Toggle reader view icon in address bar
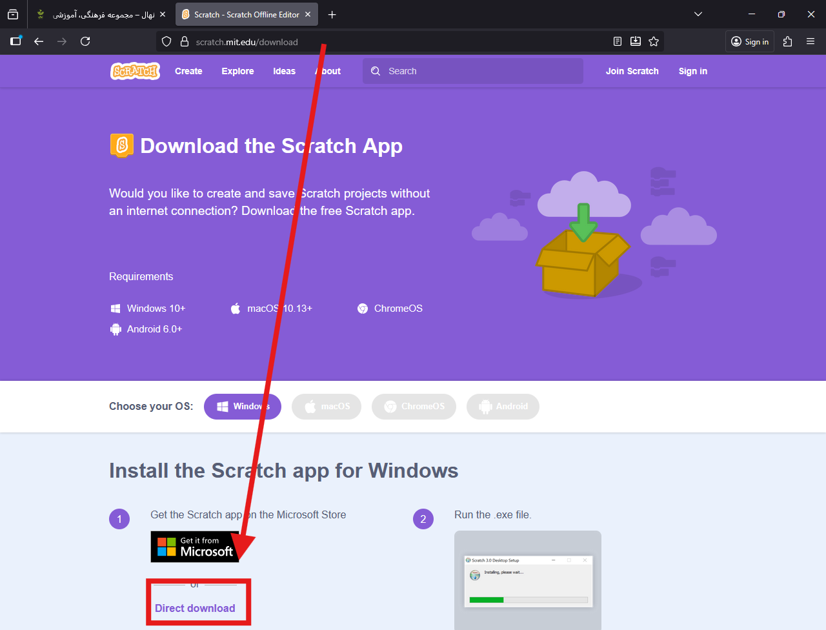Screen dimensions: 826x630 618,41
